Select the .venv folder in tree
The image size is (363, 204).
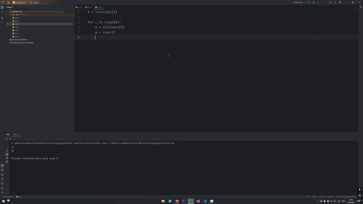(40, 15)
